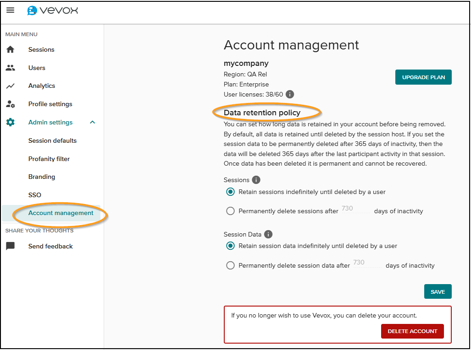Select Retain sessions indefinitely radio button
Image resolution: width=471 pixels, height=350 pixels.
tap(230, 192)
